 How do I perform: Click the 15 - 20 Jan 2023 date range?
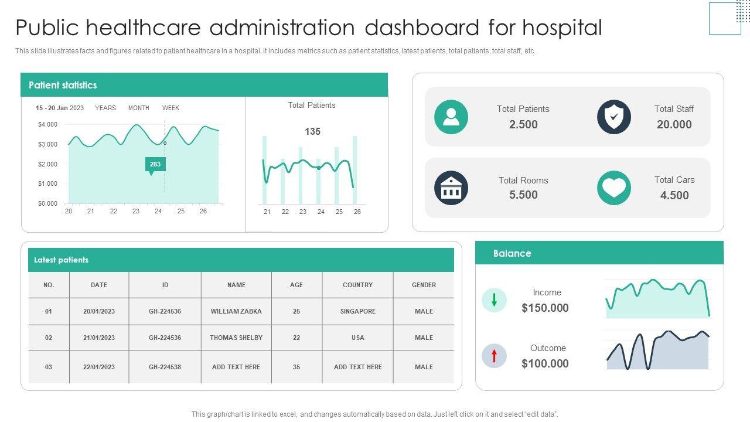60,108
